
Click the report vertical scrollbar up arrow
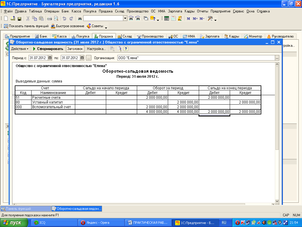(277, 64)
